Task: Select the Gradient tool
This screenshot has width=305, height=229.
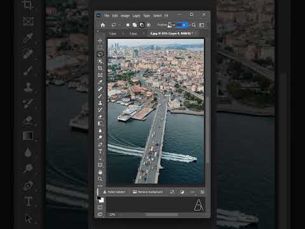Action: [100, 123]
